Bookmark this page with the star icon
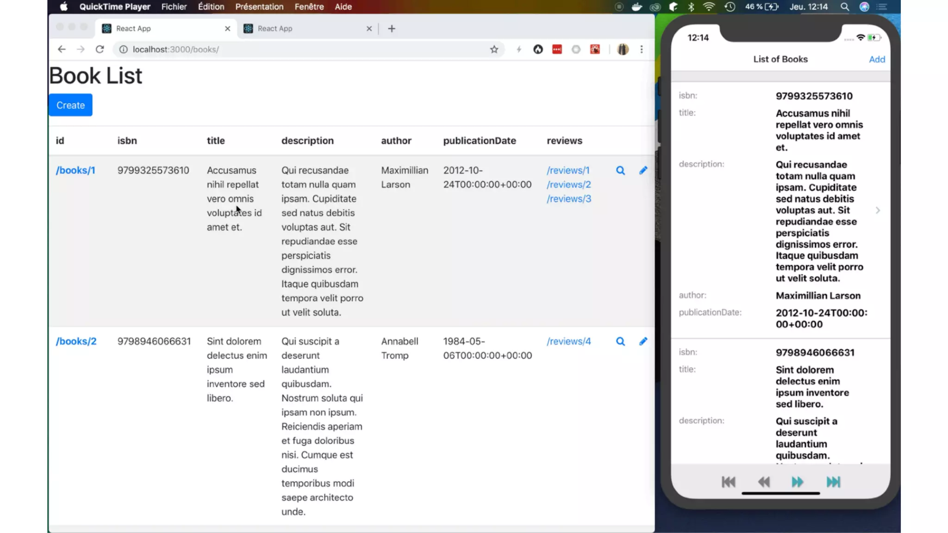This screenshot has width=948, height=533. 494,50
